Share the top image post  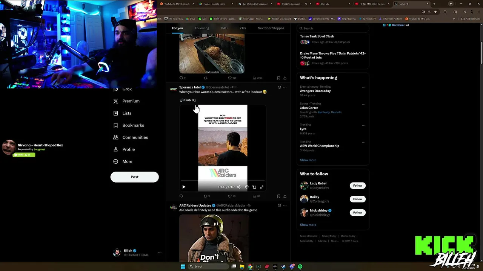click(x=285, y=78)
